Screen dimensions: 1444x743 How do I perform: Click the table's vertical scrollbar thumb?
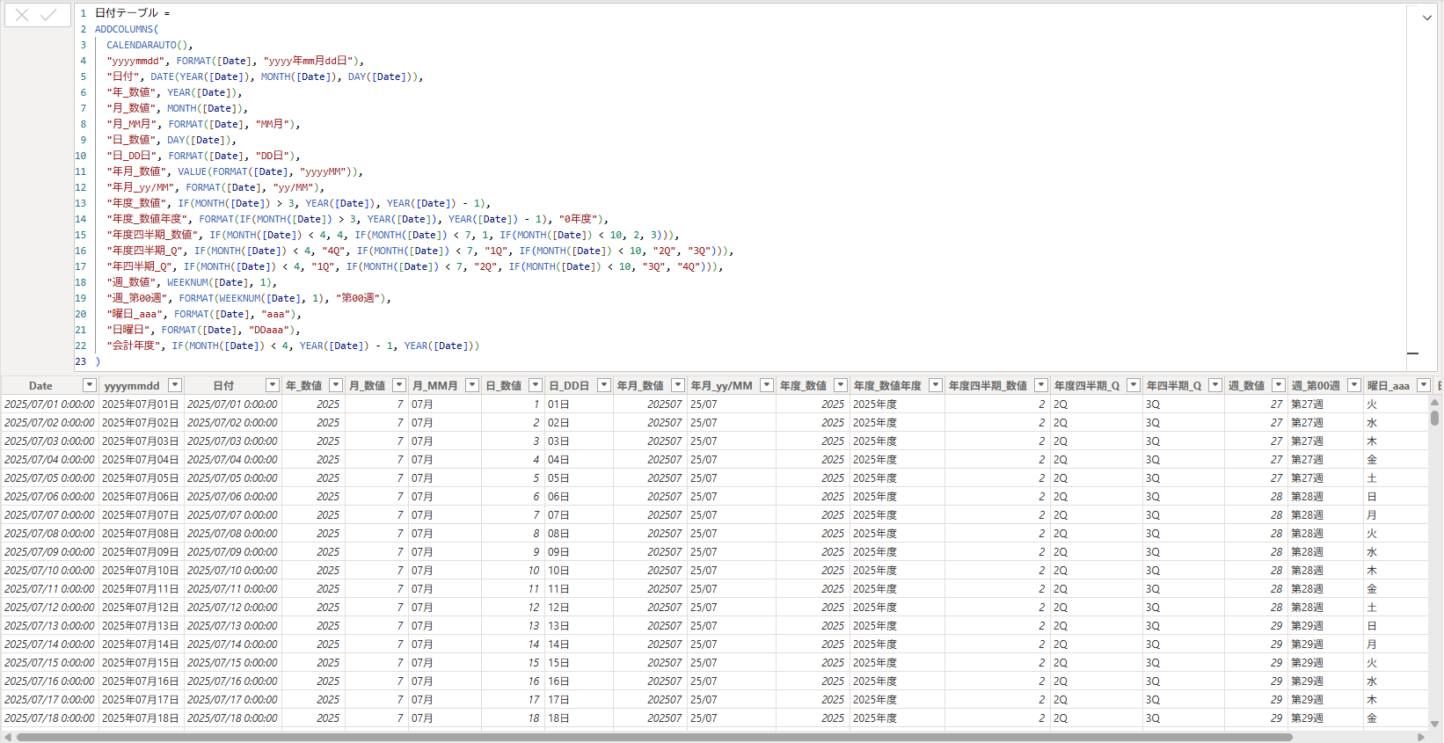(x=1434, y=416)
